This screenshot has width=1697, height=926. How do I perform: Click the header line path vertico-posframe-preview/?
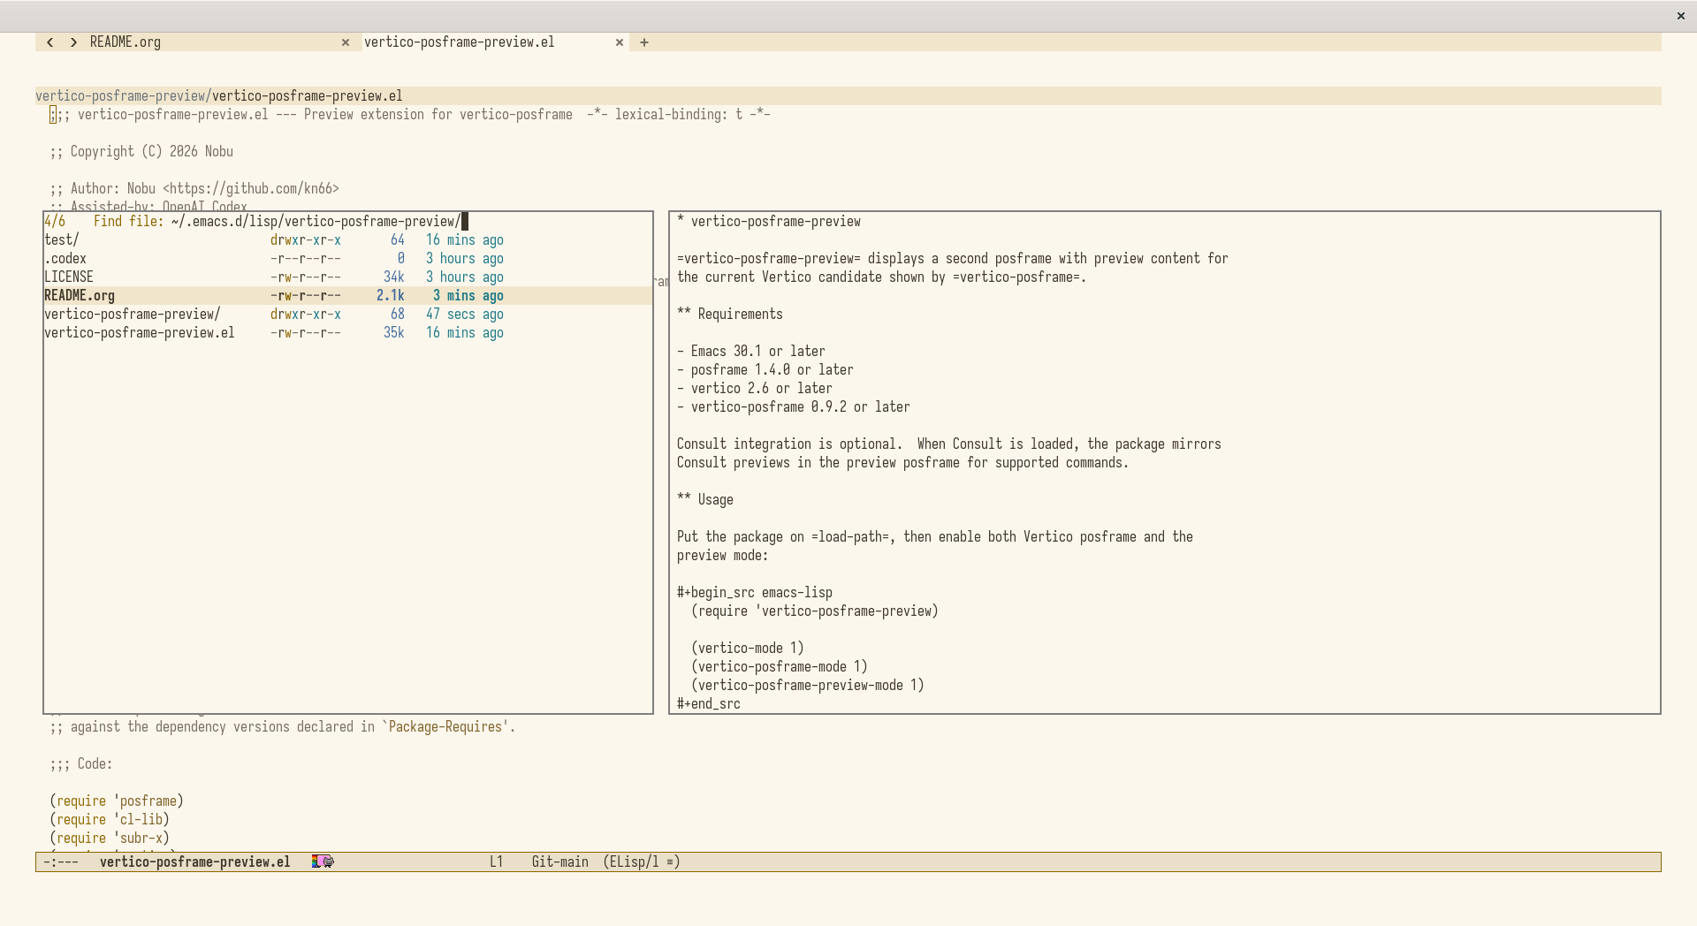pos(124,96)
